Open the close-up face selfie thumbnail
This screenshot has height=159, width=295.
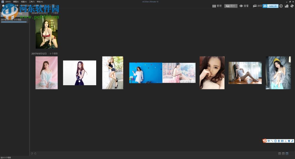[x=212, y=73]
